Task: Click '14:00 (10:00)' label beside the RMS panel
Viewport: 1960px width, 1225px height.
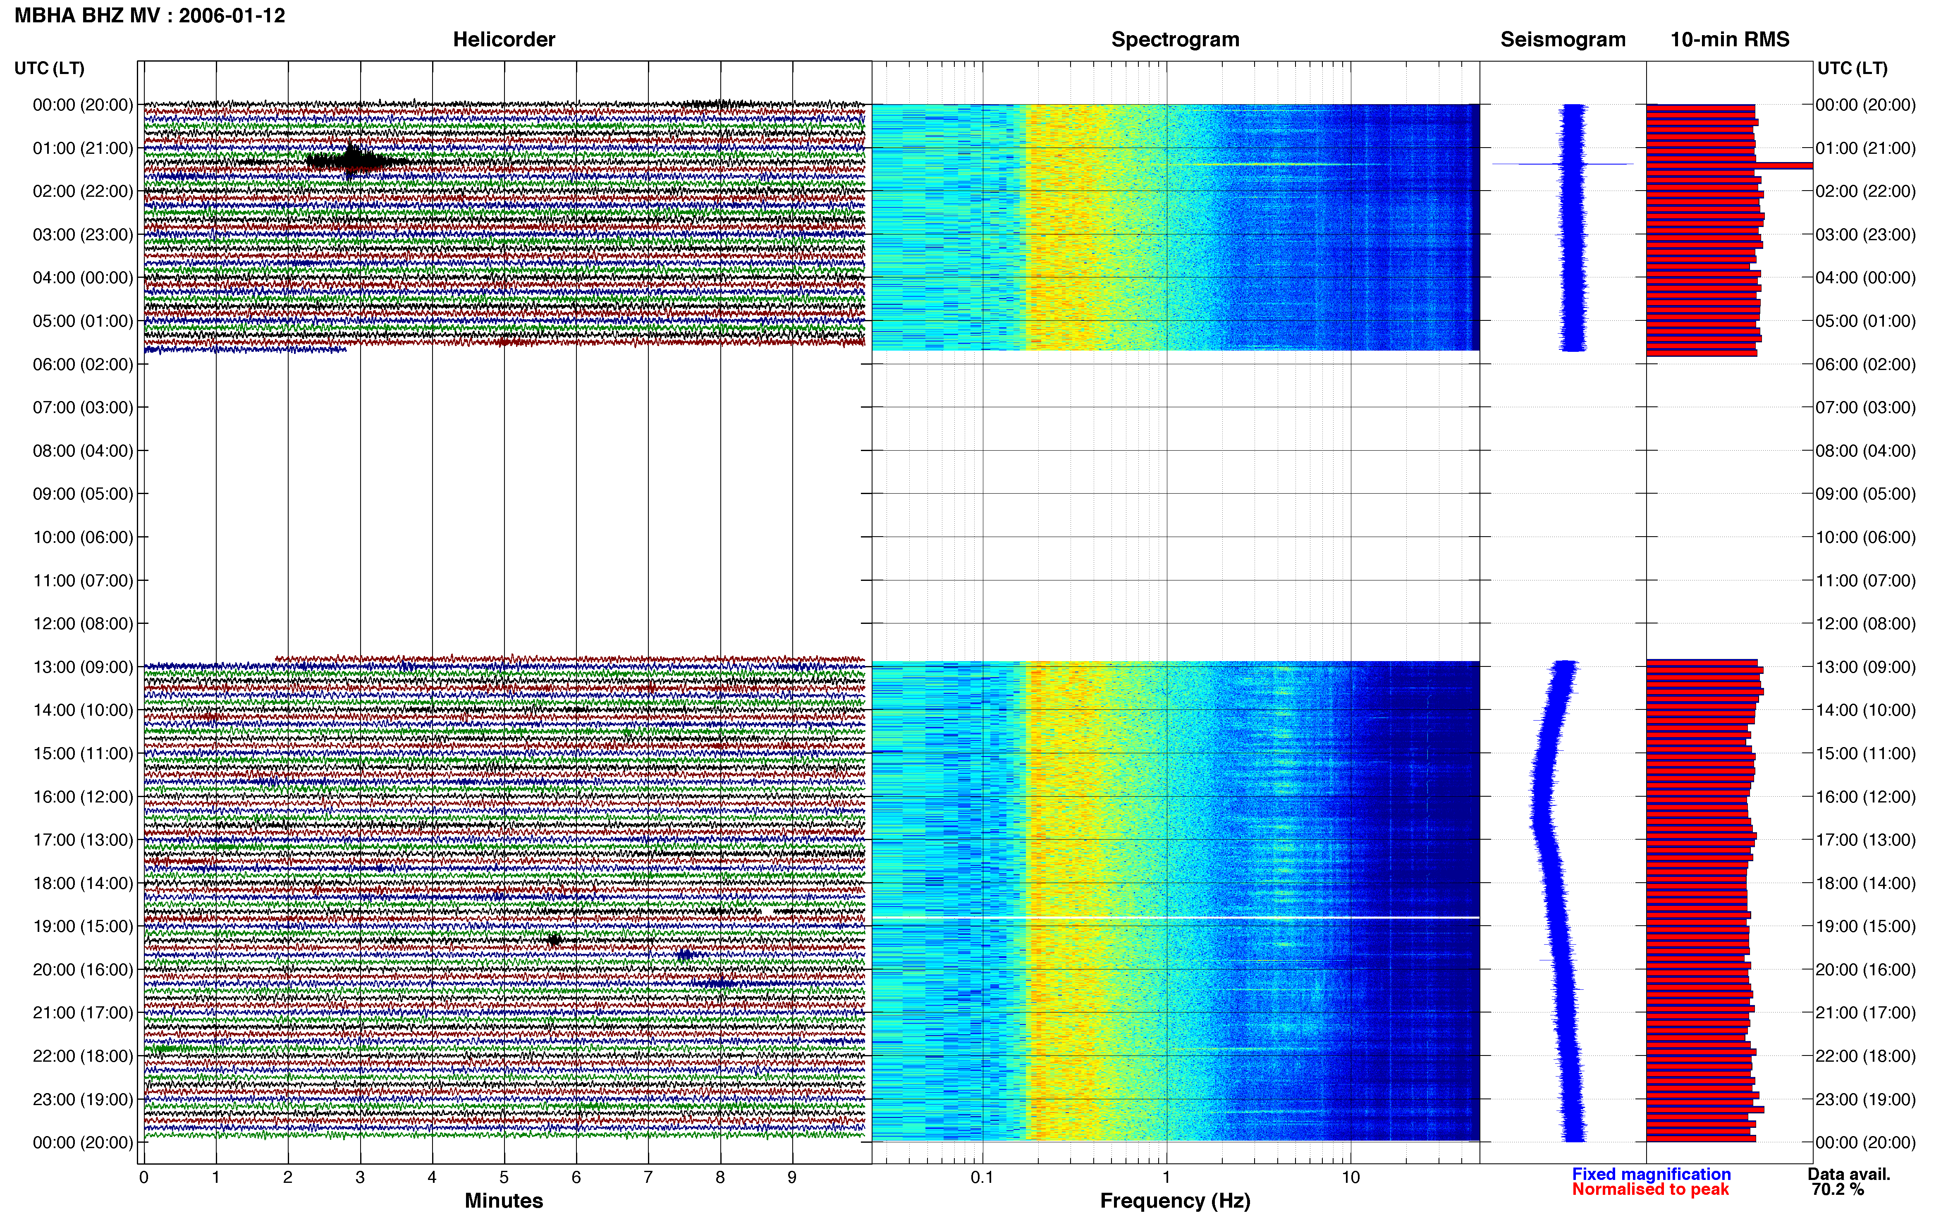Action: 1865,711
